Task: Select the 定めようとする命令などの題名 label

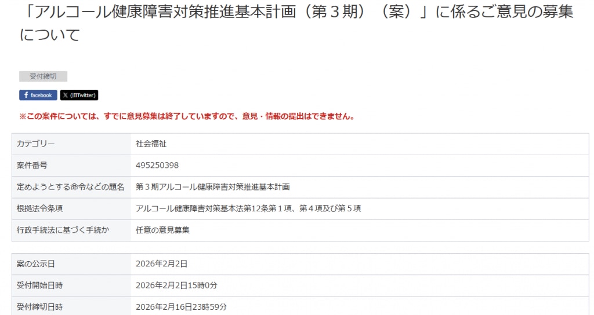Action: [x=71, y=186]
